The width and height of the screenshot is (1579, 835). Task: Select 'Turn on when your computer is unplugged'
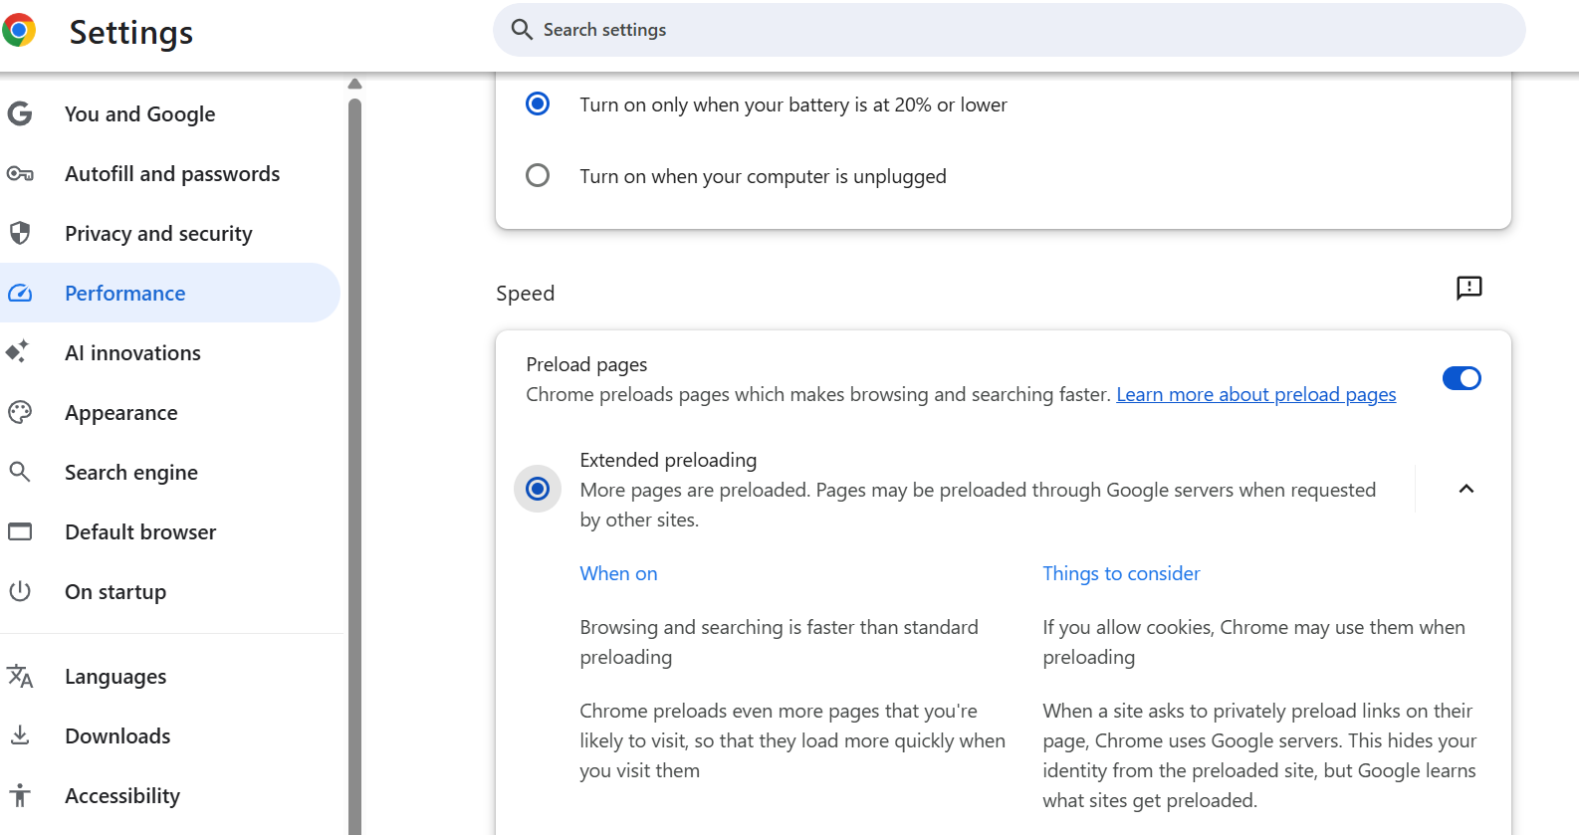(538, 176)
